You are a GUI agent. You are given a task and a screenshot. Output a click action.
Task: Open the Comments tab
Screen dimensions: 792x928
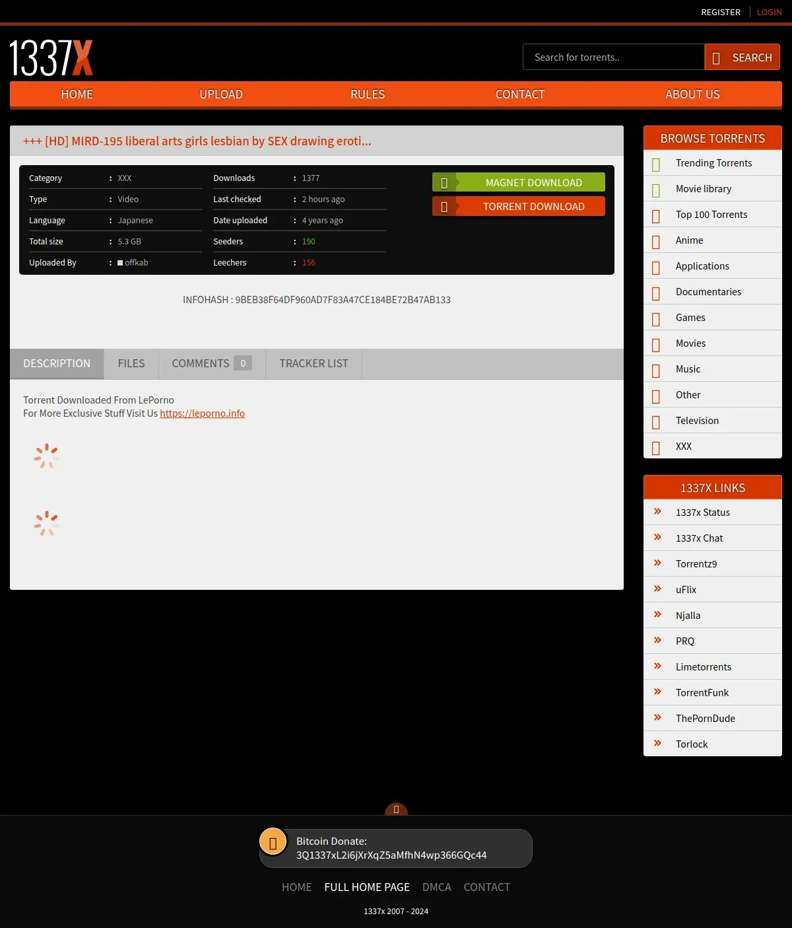point(212,364)
